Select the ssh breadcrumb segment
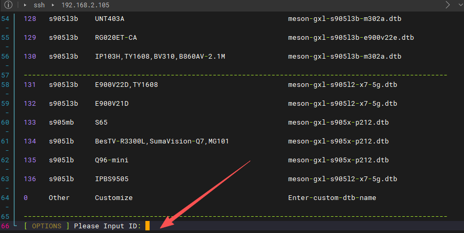Screen dimensions: 464x233 click(x=39, y=5)
